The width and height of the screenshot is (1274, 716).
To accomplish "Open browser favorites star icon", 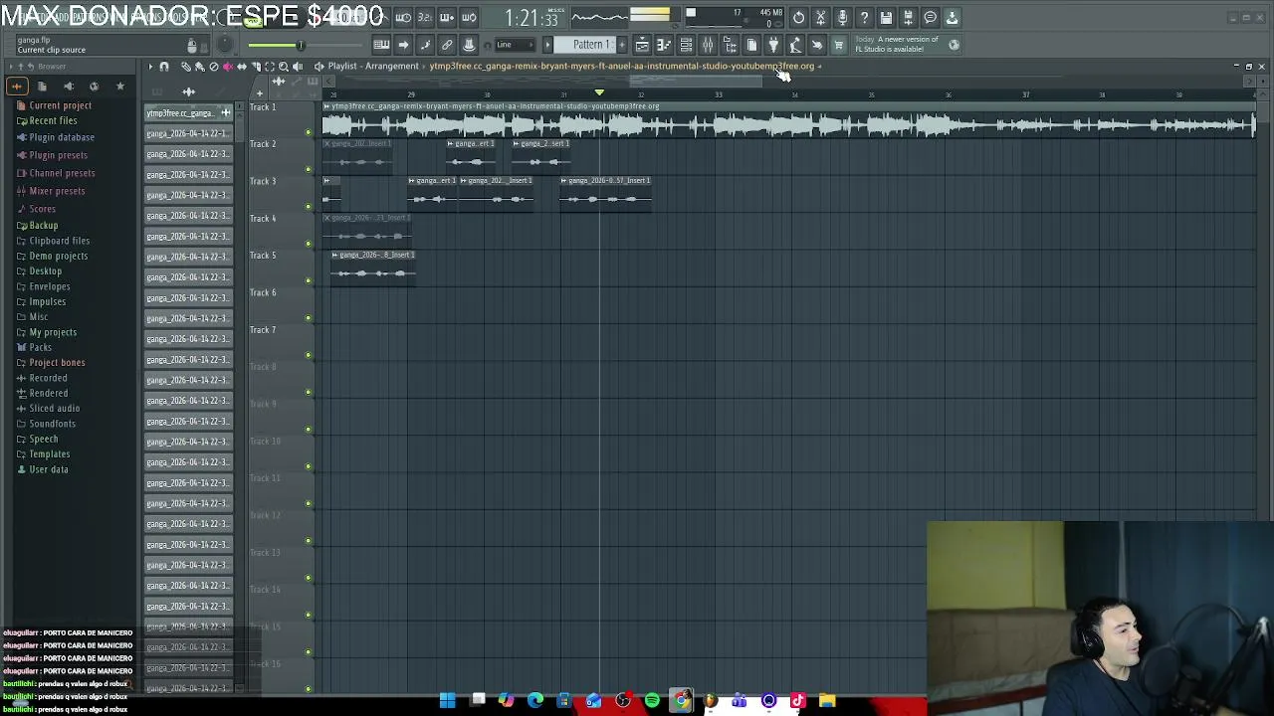I will pyautogui.click(x=120, y=87).
